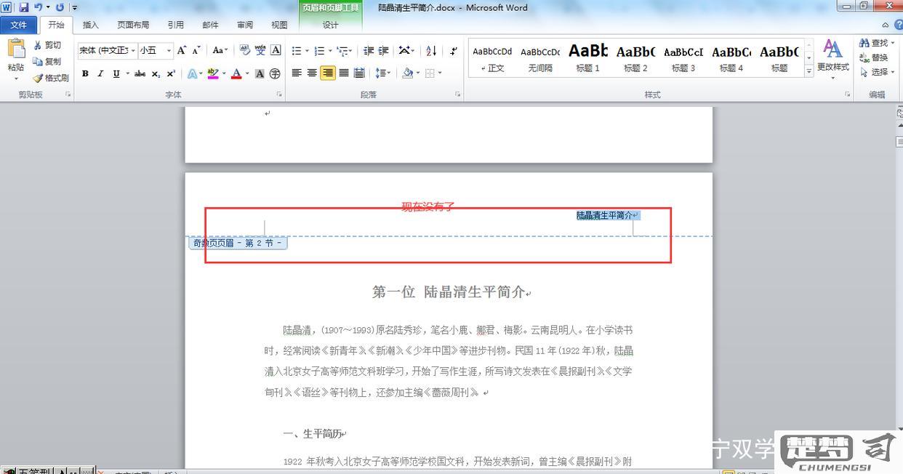Apply the 标题 1 style
The width and height of the screenshot is (903, 474).
coord(587,58)
